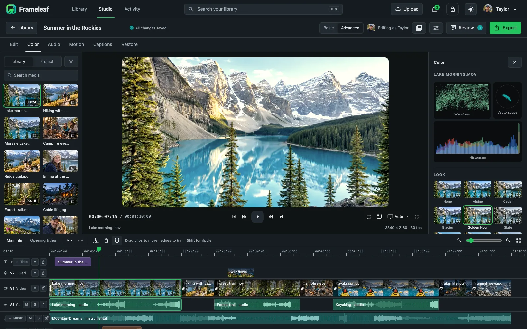This screenshot has width=527, height=329.
Task: Jump to start of timeline
Action: click(x=234, y=217)
